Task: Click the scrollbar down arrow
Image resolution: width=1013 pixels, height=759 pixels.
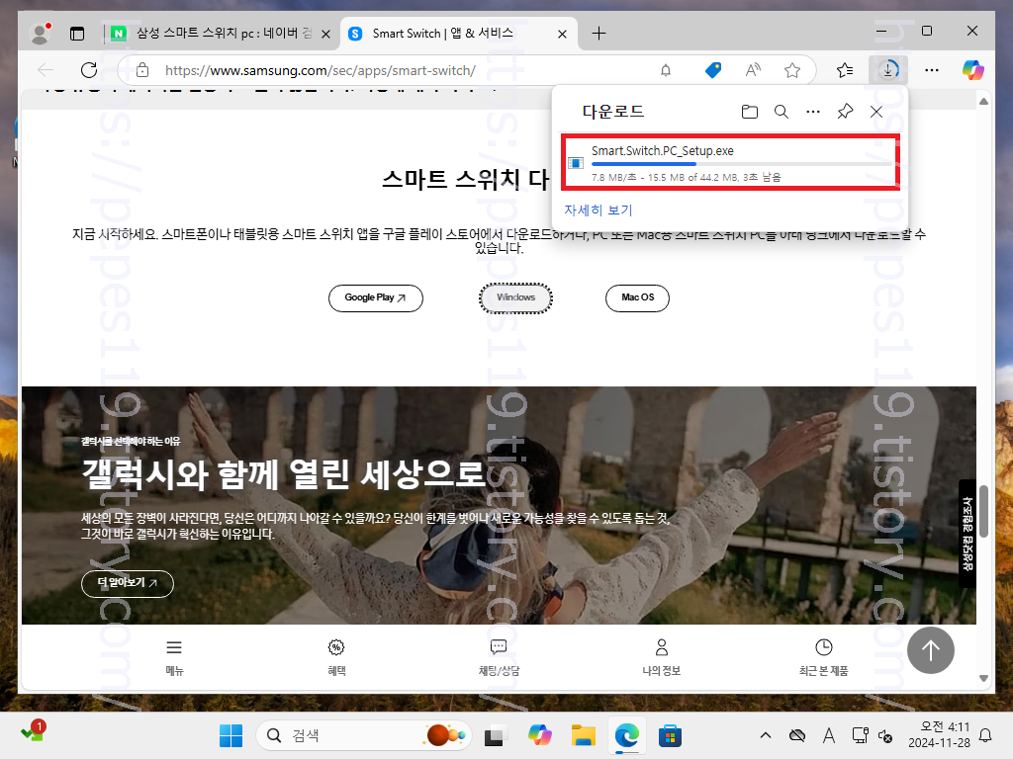Action: pos(983,678)
